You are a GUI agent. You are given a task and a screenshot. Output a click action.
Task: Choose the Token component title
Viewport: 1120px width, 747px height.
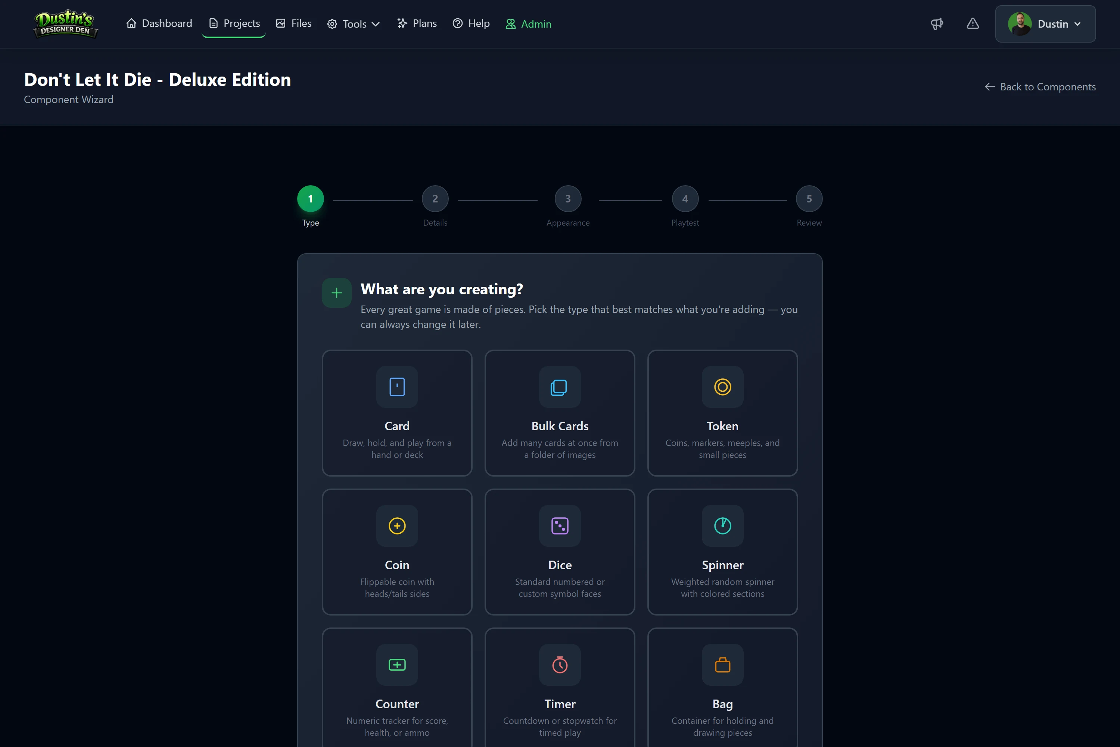coord(722,426)
